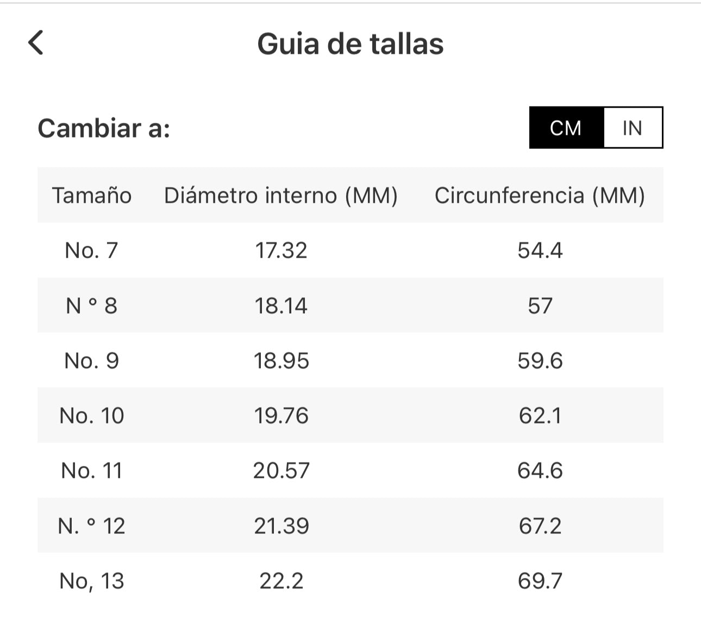Select the N. ° 12 size row
The image size is (701, 641).
click(x=91, y=526)
